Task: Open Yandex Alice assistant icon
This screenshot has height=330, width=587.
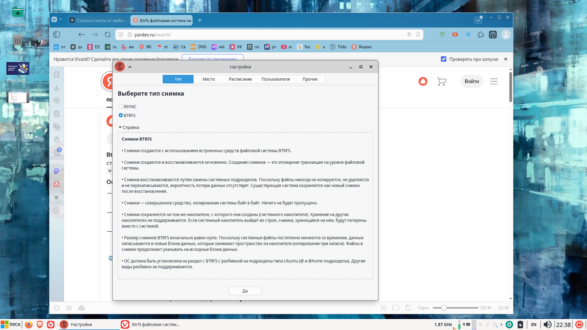Action: point(423,81)
